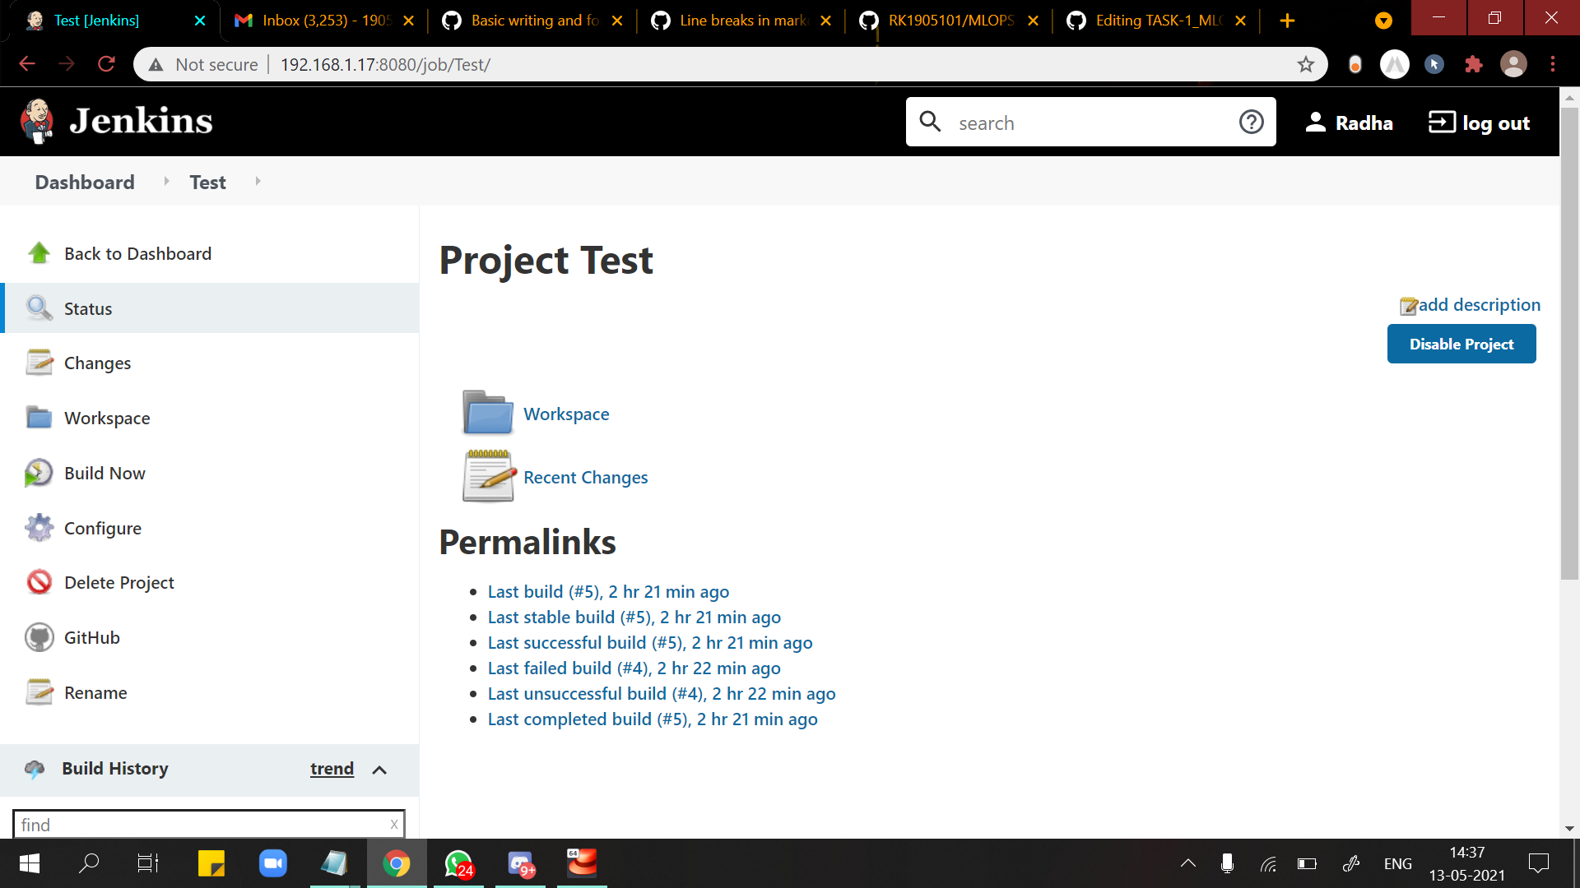Click the Build History weather icon
Screen dimensions: 1580x888
click(35, 769)
